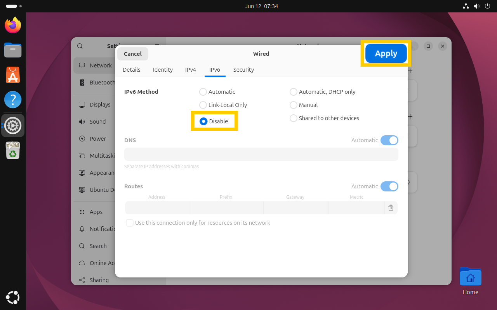Click the power icon in top bar
The height and width of the screenshot is (310, 497).
488,6
